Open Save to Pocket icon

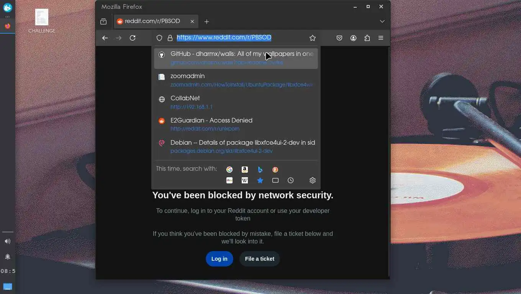pos(339,38)
